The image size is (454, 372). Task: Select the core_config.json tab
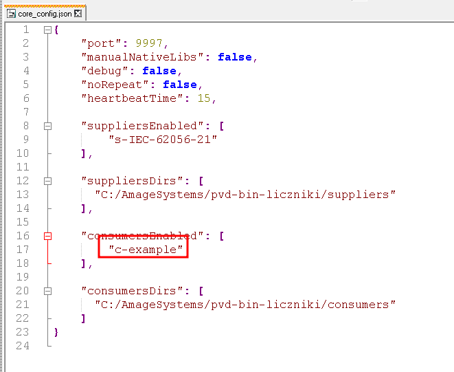[44, 13]
